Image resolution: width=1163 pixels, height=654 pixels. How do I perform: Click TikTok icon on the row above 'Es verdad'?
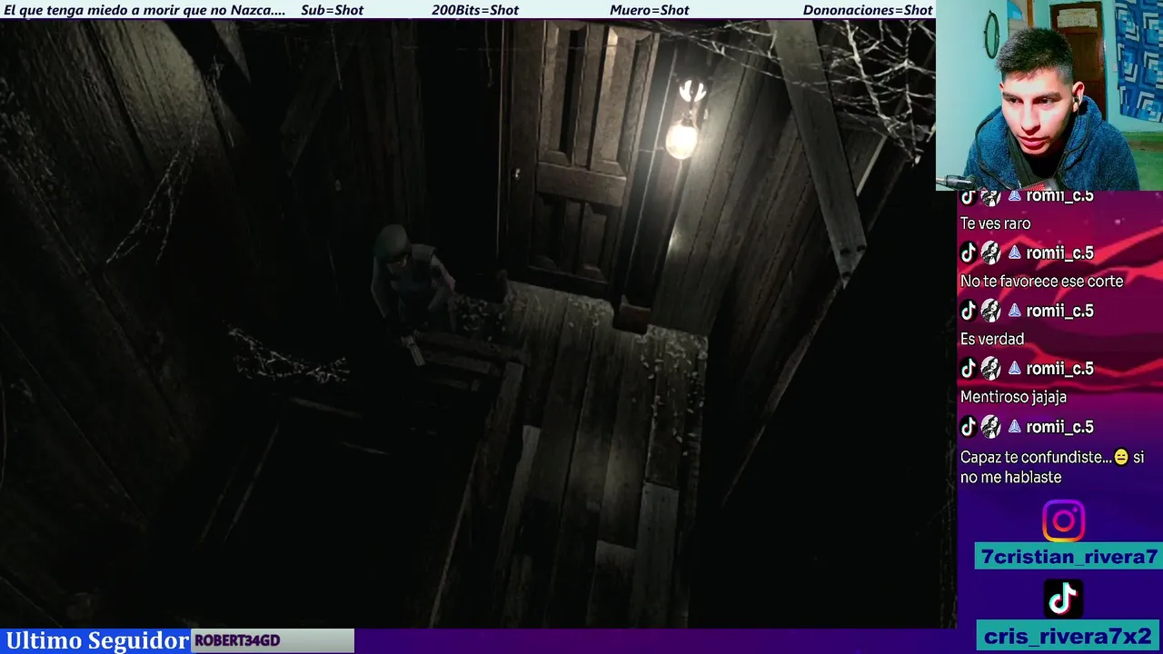point(968,311)
